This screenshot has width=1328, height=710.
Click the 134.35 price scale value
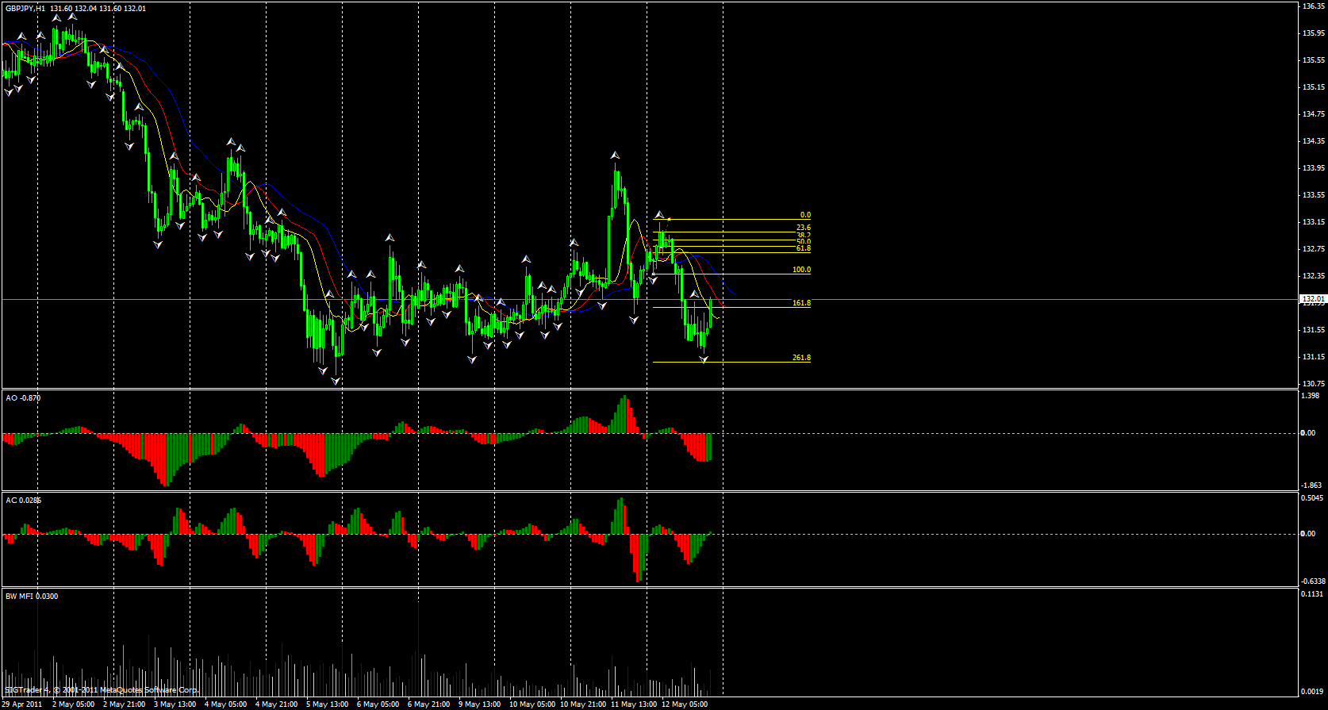tap(1314, 141)
